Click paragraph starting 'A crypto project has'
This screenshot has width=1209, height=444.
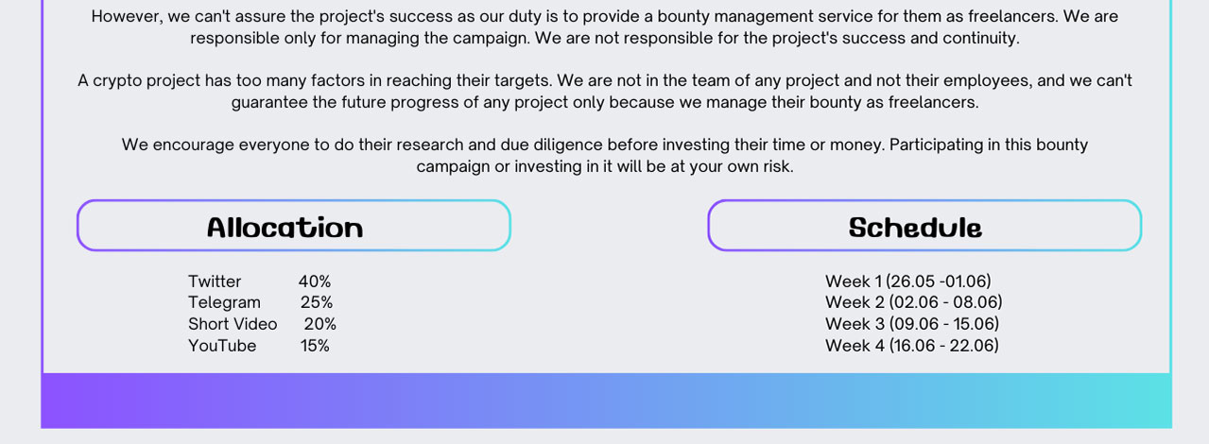[x=605, y=92]
